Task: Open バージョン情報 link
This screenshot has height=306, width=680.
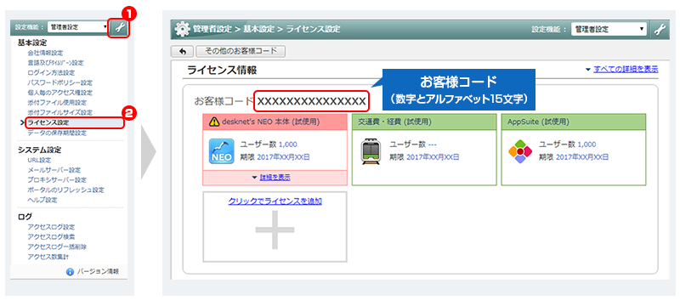Action: click(x=98, y=272)
